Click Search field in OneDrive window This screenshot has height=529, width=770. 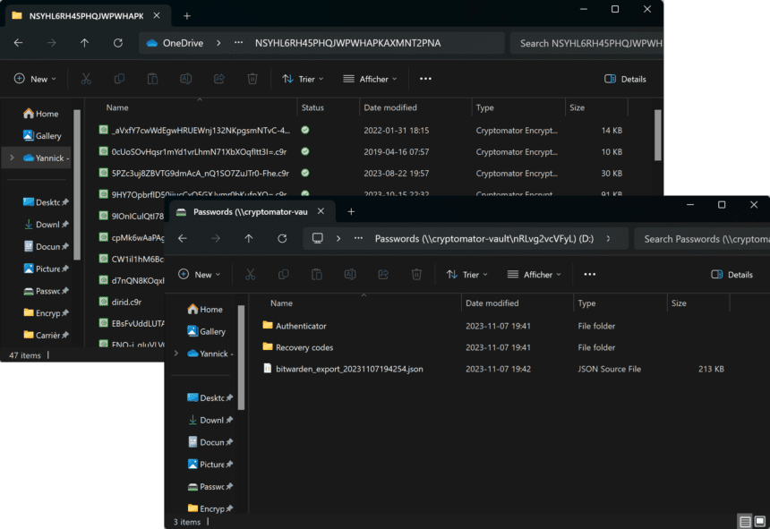586,43
